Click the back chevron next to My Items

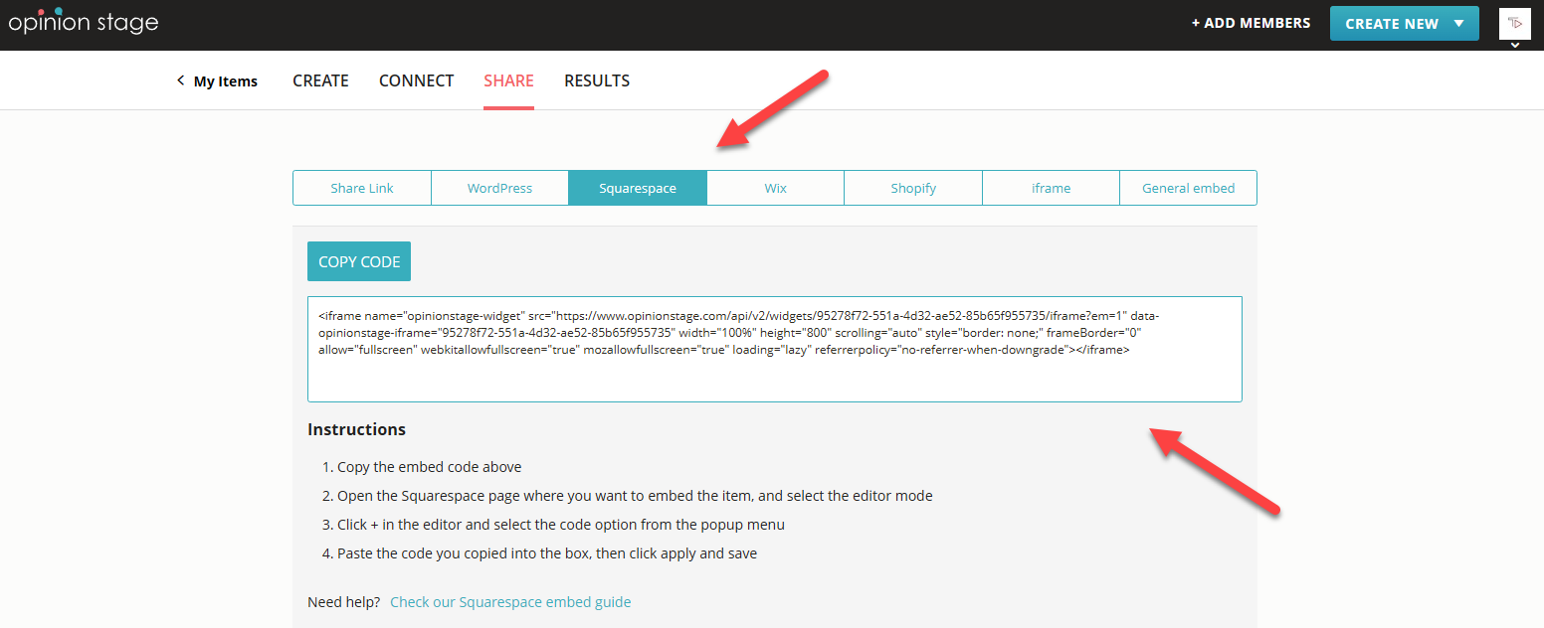[180, 80]
